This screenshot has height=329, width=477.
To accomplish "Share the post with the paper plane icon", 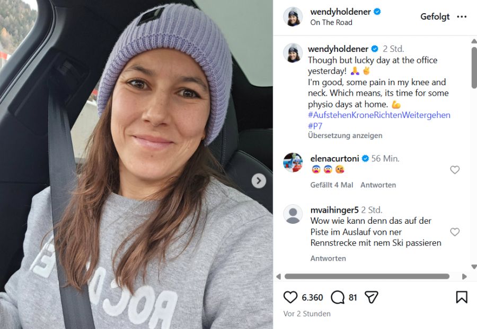I will pos(371,297).
